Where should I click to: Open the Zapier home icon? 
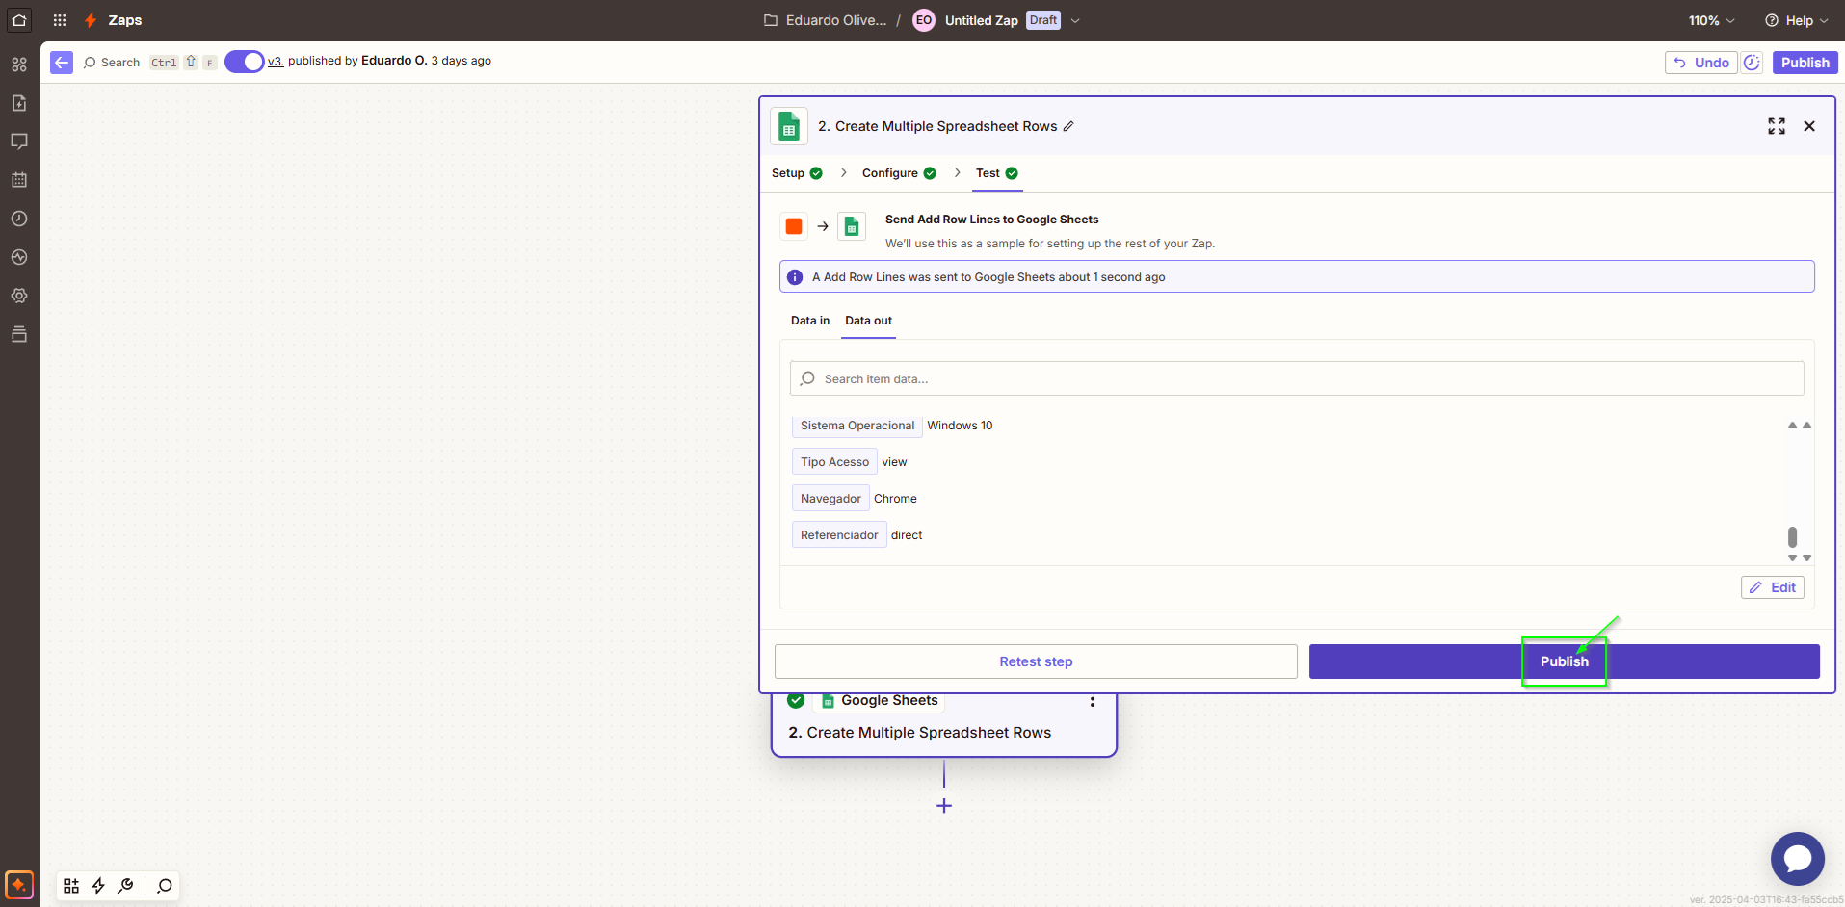click(x=19, y=19)
